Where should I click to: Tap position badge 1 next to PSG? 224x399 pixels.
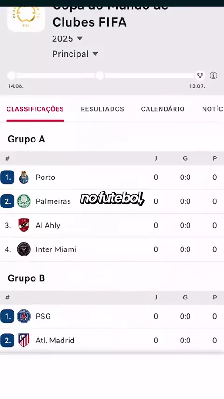tap(7, 316)
